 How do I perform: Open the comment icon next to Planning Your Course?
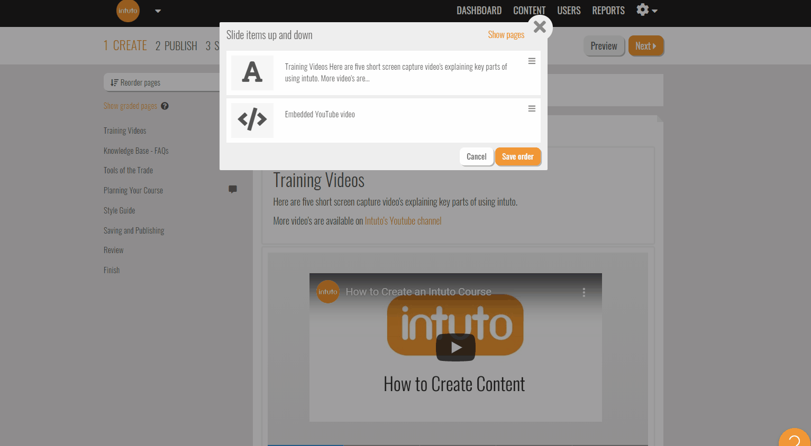tap(233, 189)
